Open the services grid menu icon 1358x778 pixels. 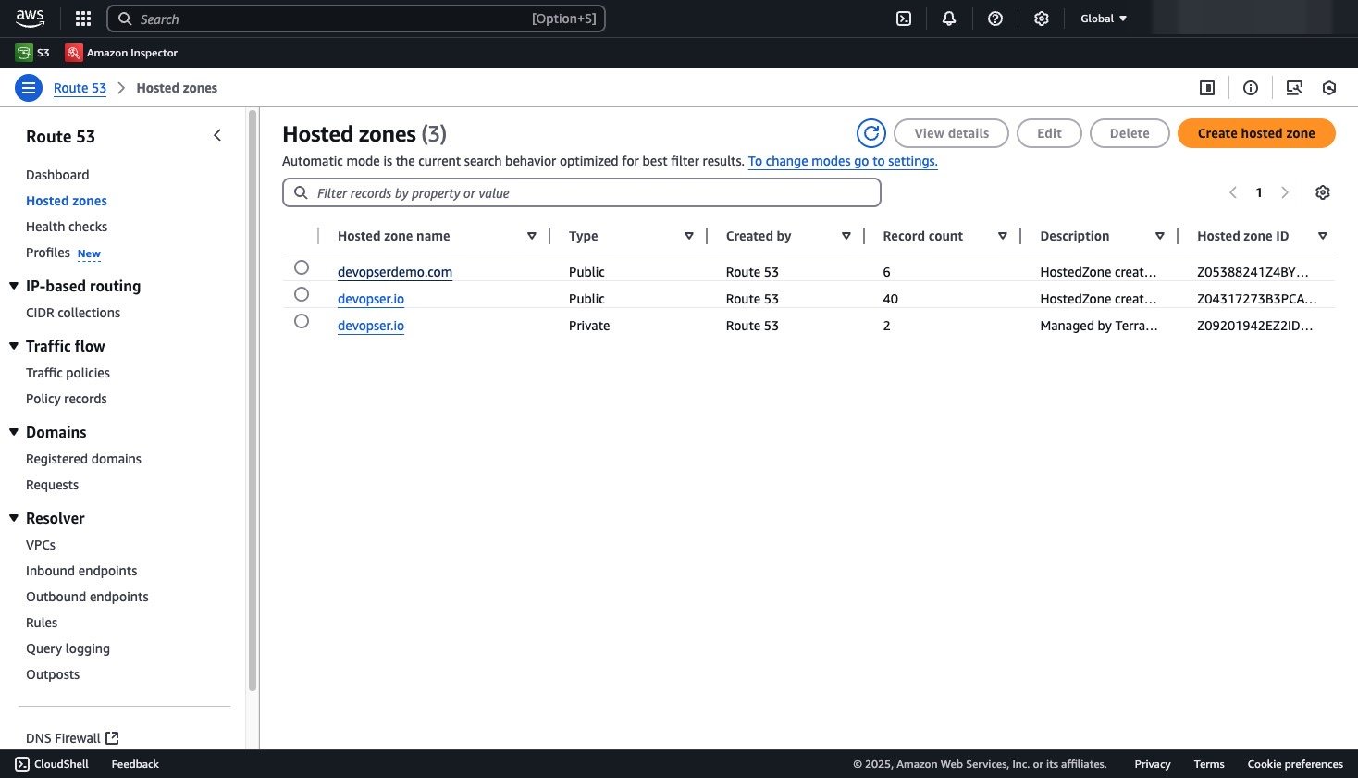(x=83, y=19)
